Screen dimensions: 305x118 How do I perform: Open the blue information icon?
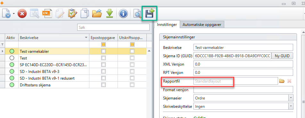coord(123,14)
